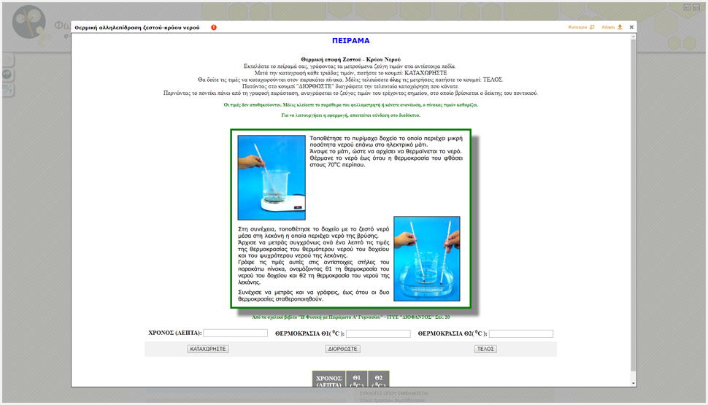Click the round tree sidebar icon in the background page
The image size is (708, 405).
(8, 74)
